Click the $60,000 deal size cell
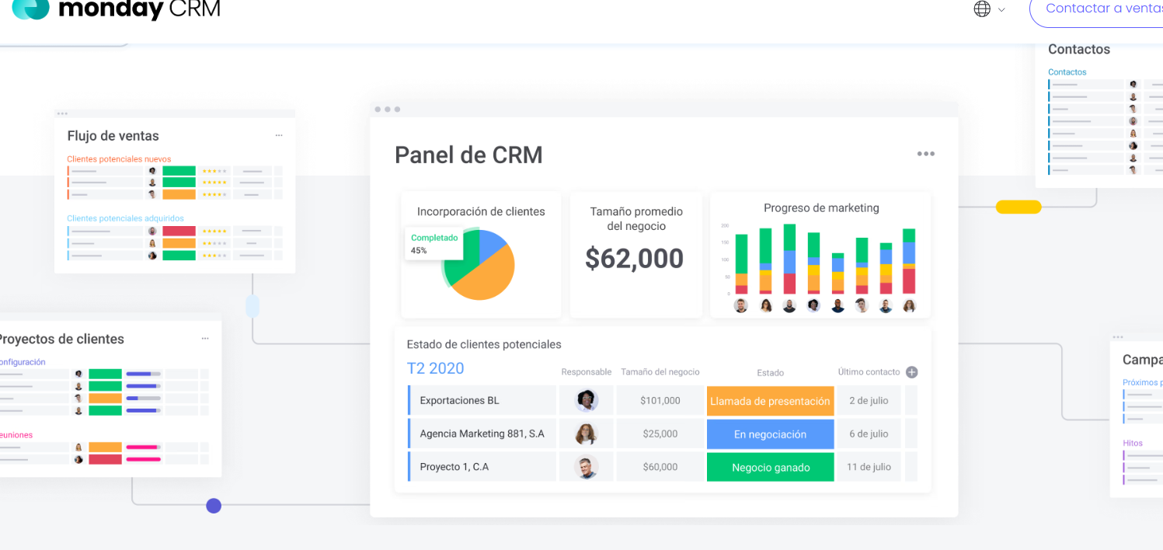The height and width of the screenshot is (550, 1163). click(660, 468)
